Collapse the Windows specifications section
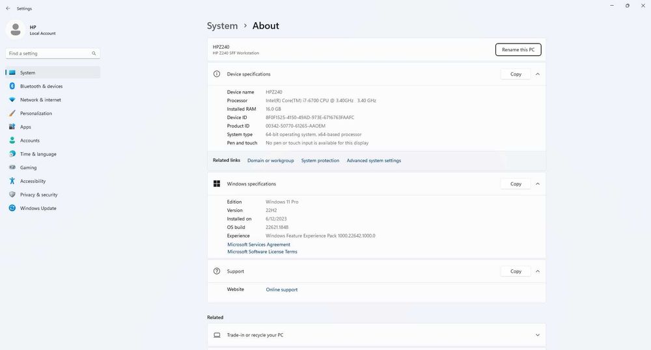Viewport: 651px width, 350px height. [538, 184]
